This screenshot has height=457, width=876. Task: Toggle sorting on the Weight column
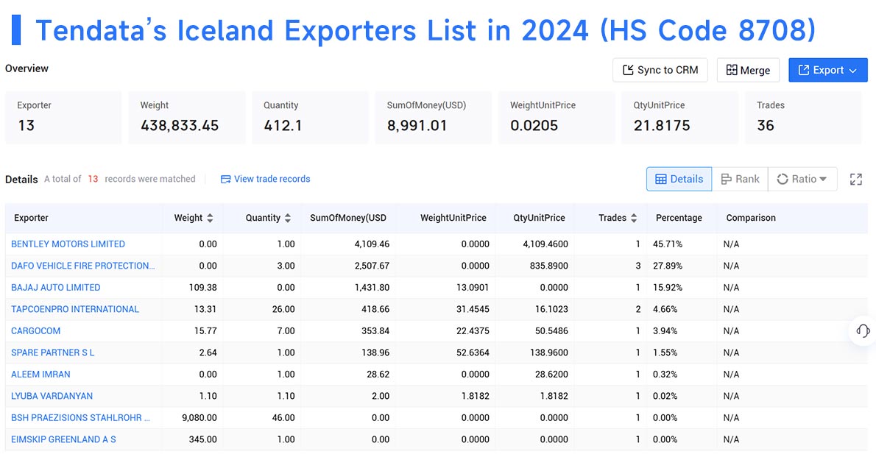point(209,218)
